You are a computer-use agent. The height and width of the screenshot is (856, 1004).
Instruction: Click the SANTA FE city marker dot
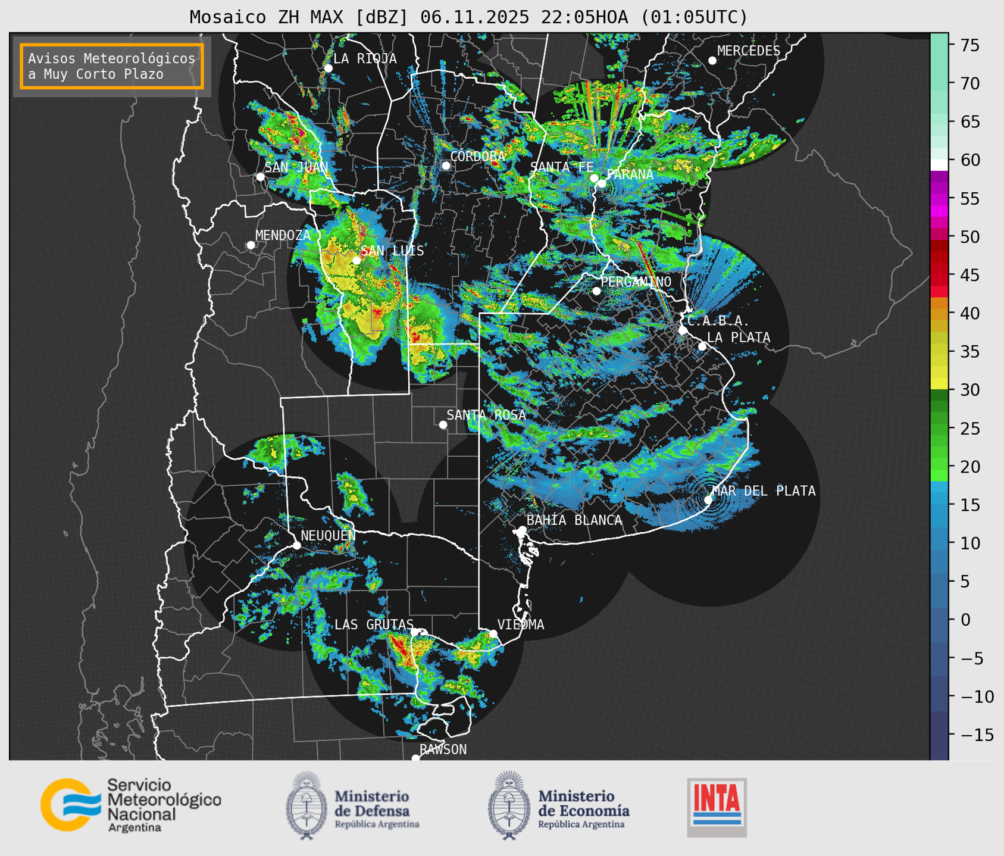[x=594, y=178]
